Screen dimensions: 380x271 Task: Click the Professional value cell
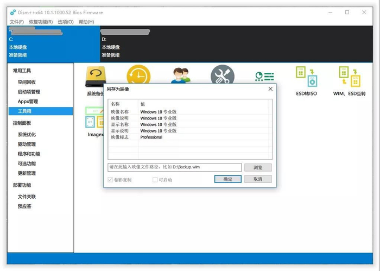coord(151,137)
